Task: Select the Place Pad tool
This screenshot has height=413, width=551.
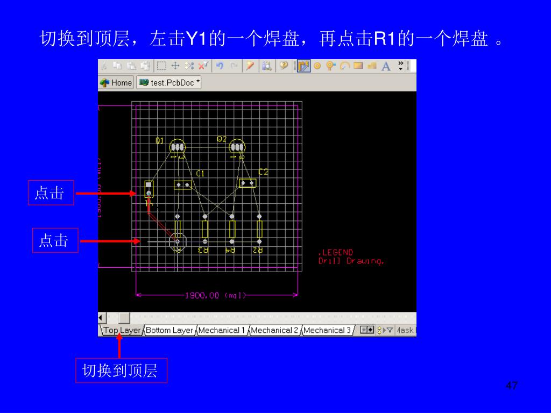Action: point(317,66)
